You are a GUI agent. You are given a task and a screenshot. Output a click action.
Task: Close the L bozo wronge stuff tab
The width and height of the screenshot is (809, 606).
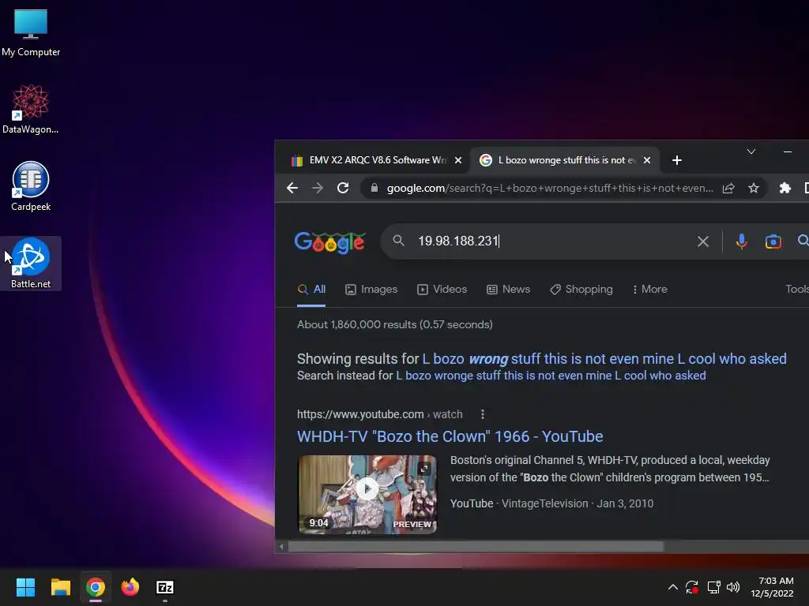pyautogui.click(x=647, y=160)
